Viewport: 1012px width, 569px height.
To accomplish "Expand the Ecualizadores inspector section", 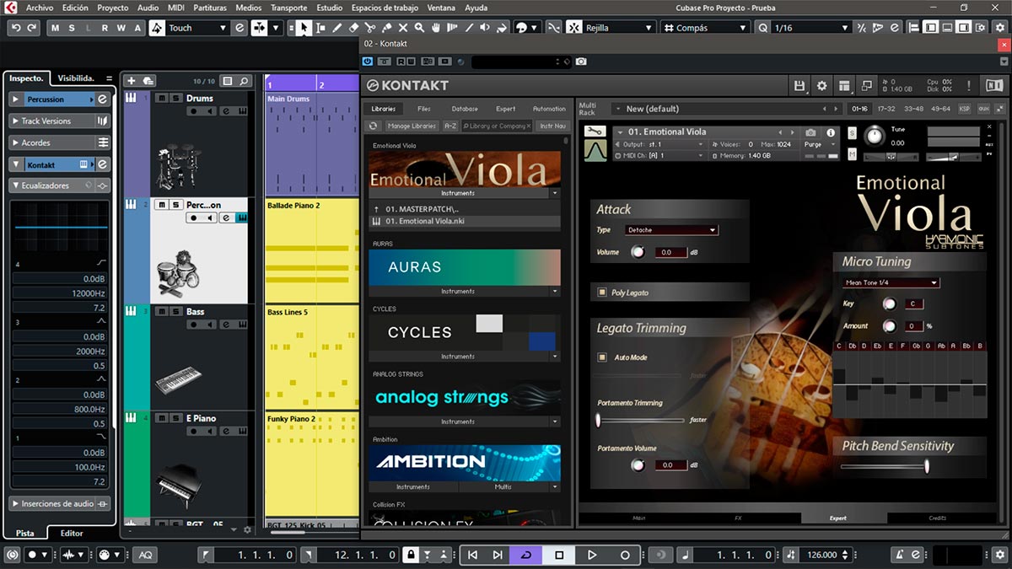I will click(x=61, y=185).
